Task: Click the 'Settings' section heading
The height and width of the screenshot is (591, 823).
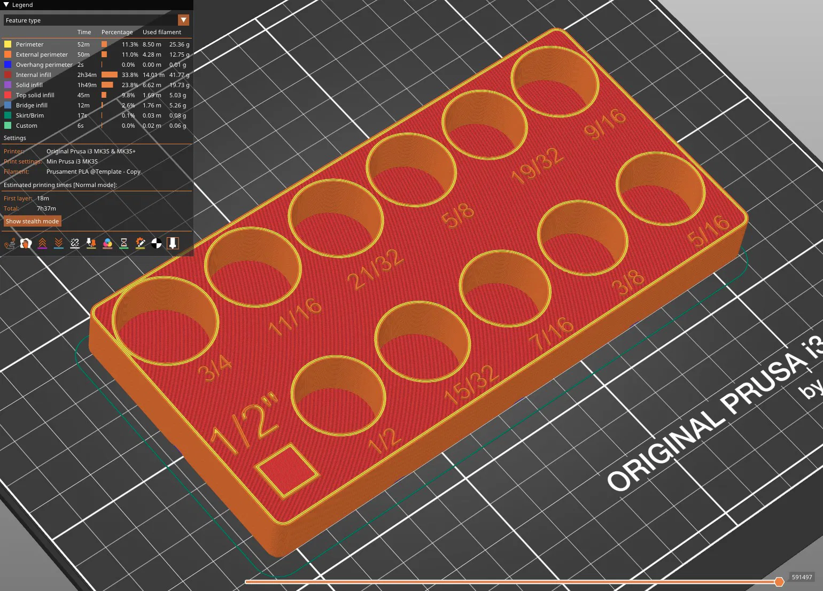Action: point(15,138)
